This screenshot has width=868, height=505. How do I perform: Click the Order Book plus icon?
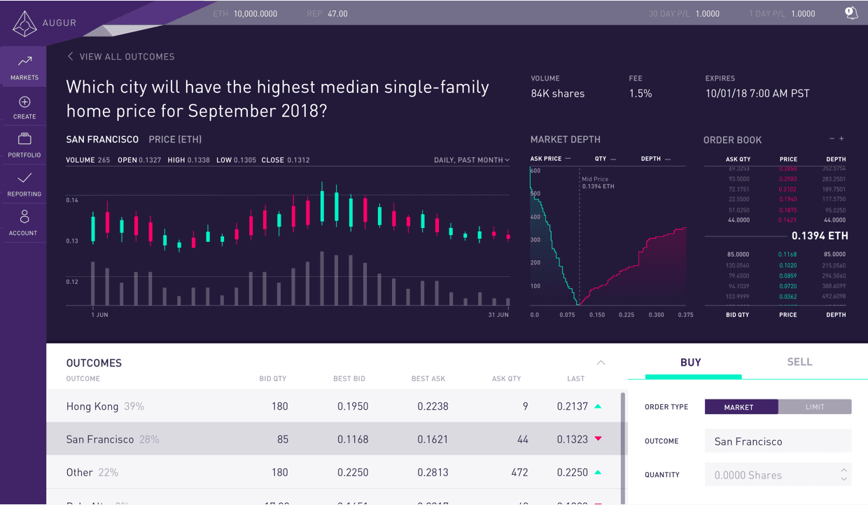pos(841,139)
